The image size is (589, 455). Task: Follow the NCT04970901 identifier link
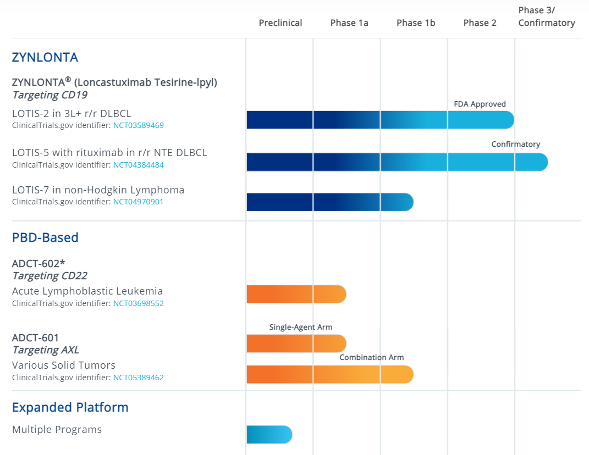pyautogui.click(x=138, y=202)
